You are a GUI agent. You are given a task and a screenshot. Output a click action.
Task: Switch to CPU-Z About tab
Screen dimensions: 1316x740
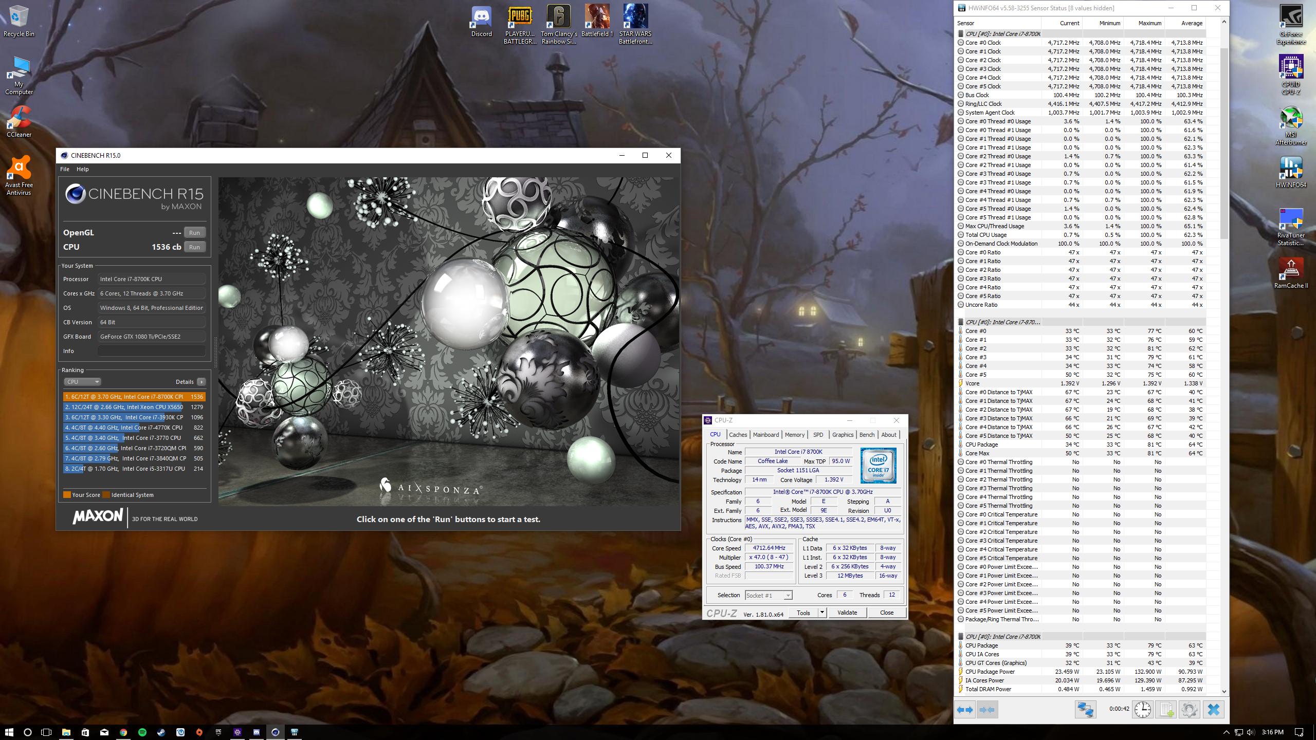(x=889, y=435)
